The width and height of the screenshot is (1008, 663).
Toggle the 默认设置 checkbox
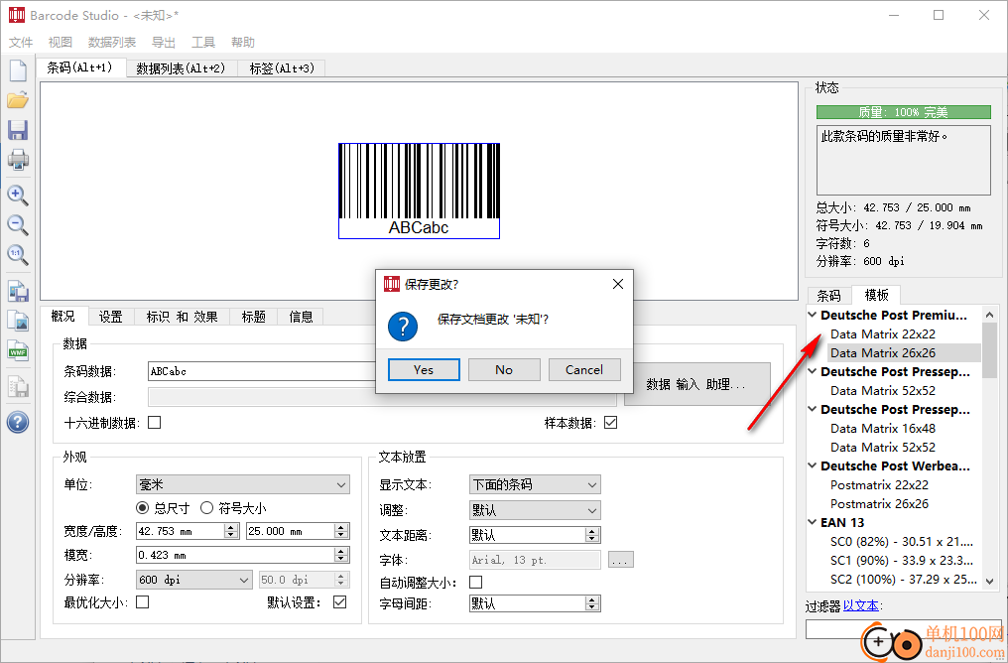click(x=340, y=601)
